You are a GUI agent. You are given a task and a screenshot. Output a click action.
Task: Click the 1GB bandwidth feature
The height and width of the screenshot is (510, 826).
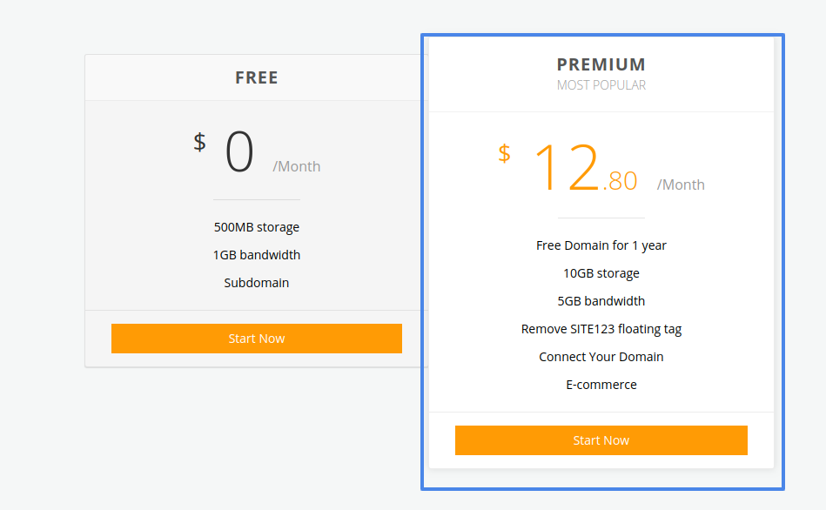click(257, 255)
